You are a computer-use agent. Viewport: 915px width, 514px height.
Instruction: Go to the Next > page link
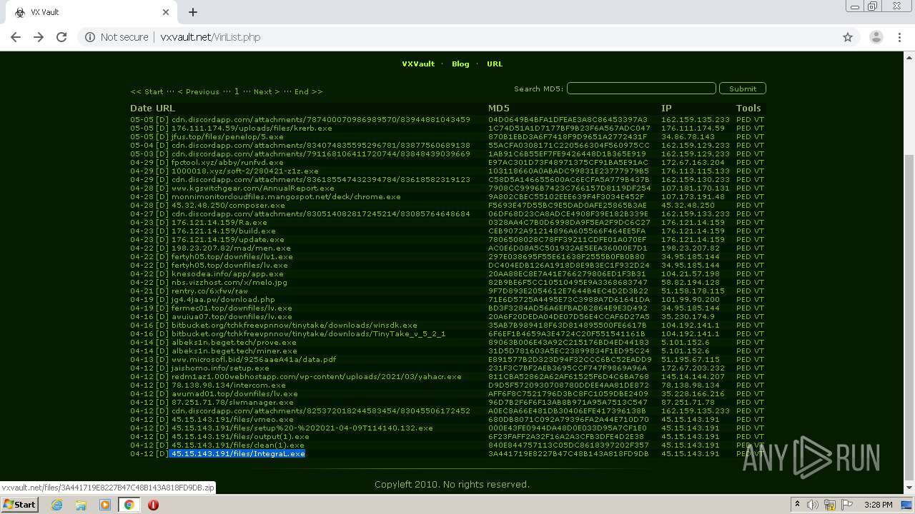coord(267,91)
